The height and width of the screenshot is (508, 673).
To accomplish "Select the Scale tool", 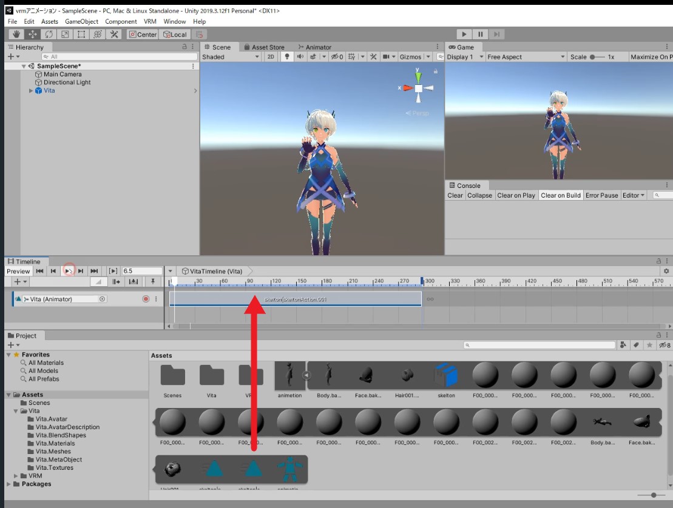I will [66, 35].
